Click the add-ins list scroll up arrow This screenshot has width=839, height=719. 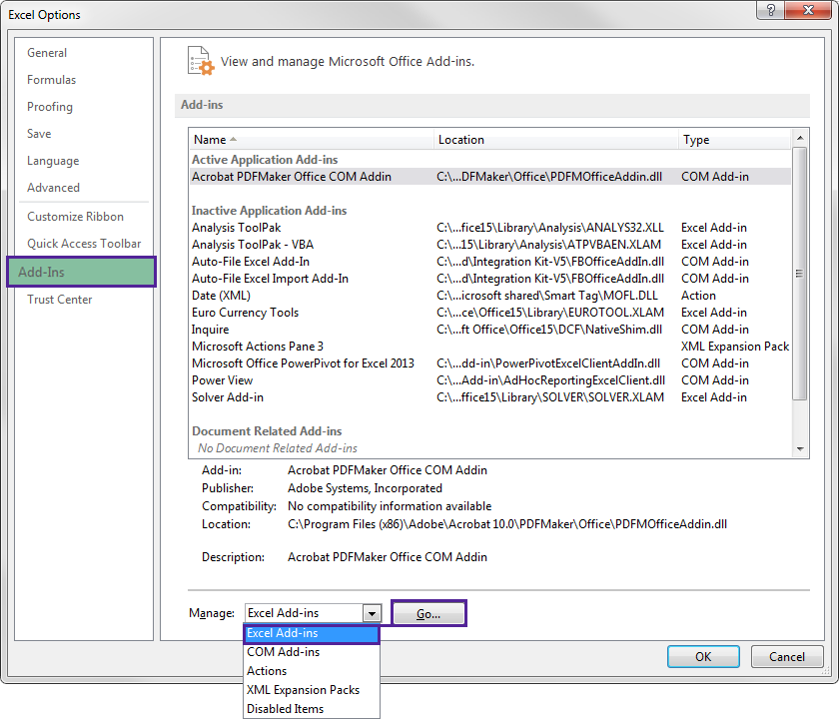click(800, 138)
